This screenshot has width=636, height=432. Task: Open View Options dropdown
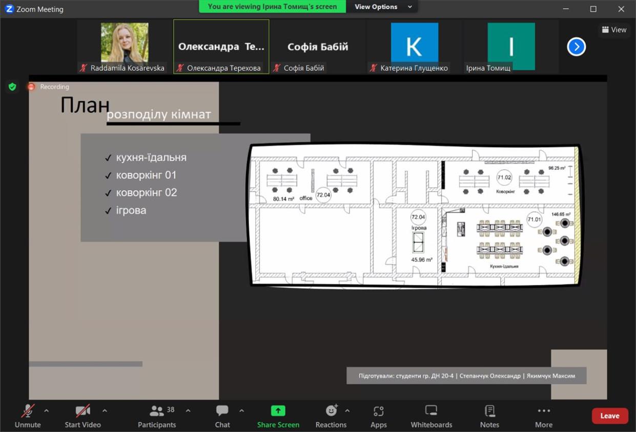382,7
